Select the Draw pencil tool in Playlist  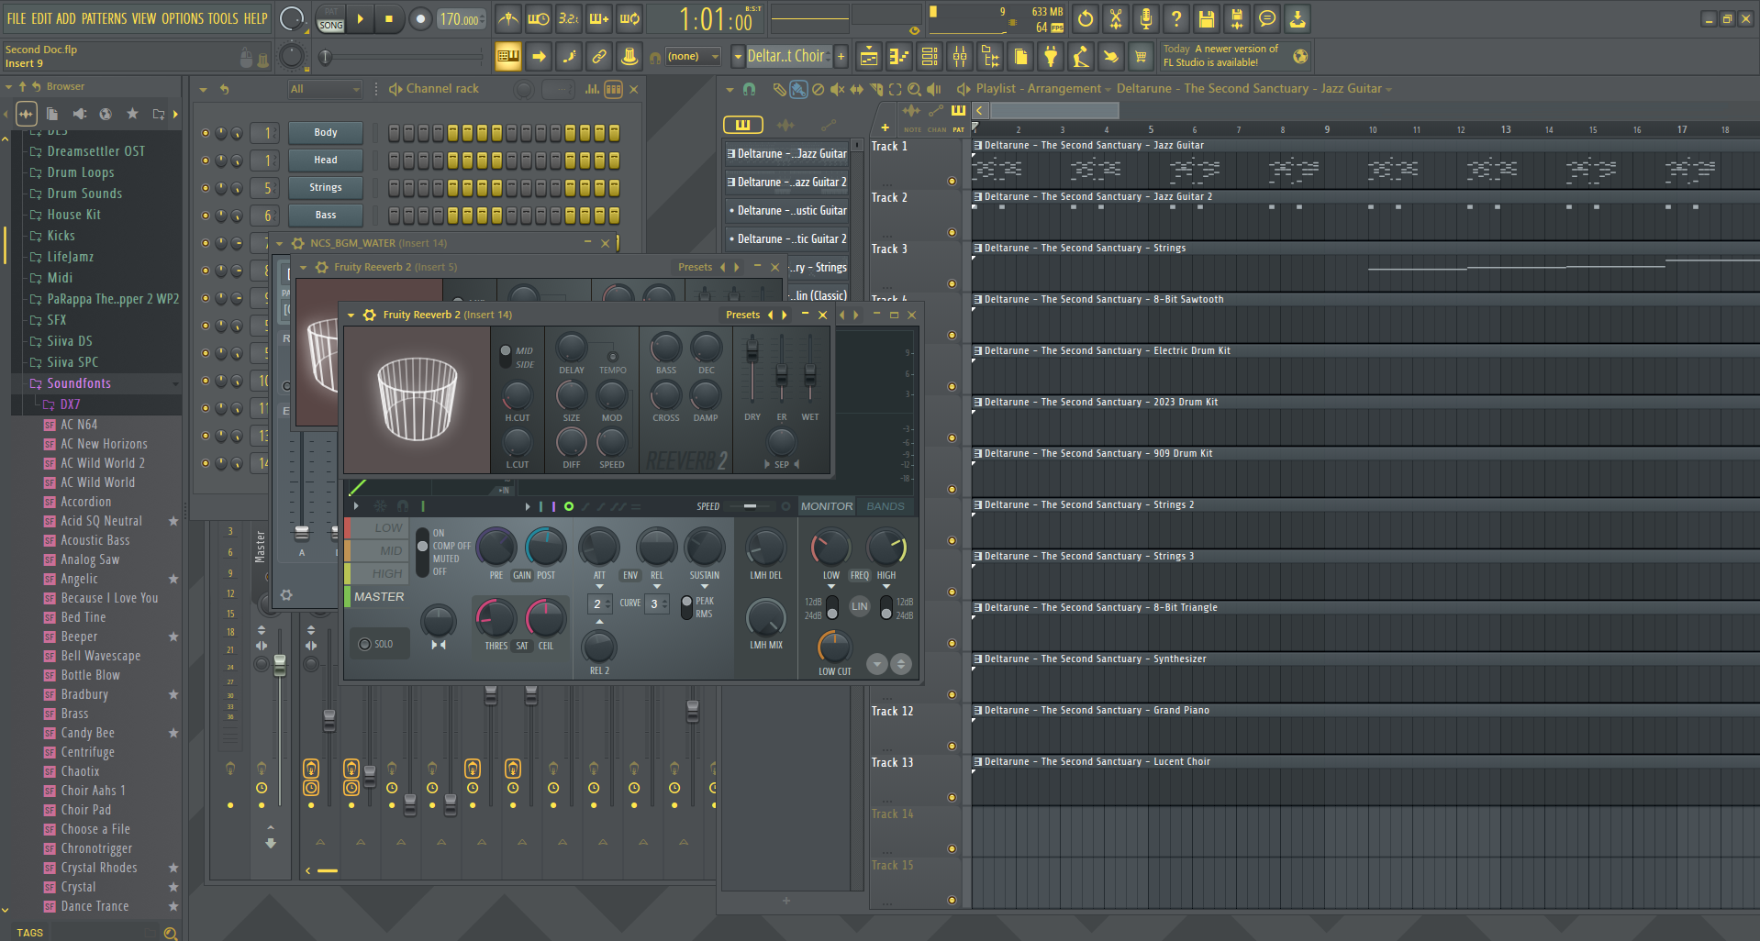tap(779, 89)
